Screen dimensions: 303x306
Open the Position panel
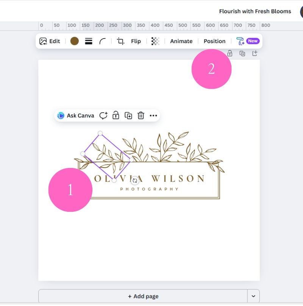click(x=214, y=41)
